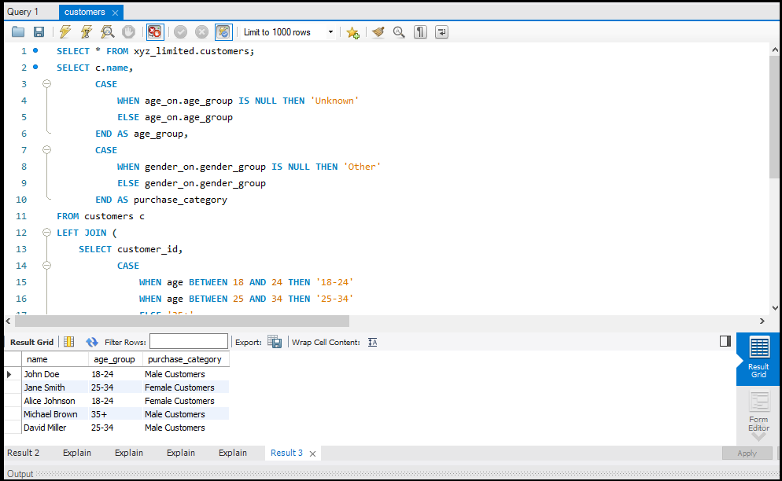Collapse the CASE block at line 7

46,150
